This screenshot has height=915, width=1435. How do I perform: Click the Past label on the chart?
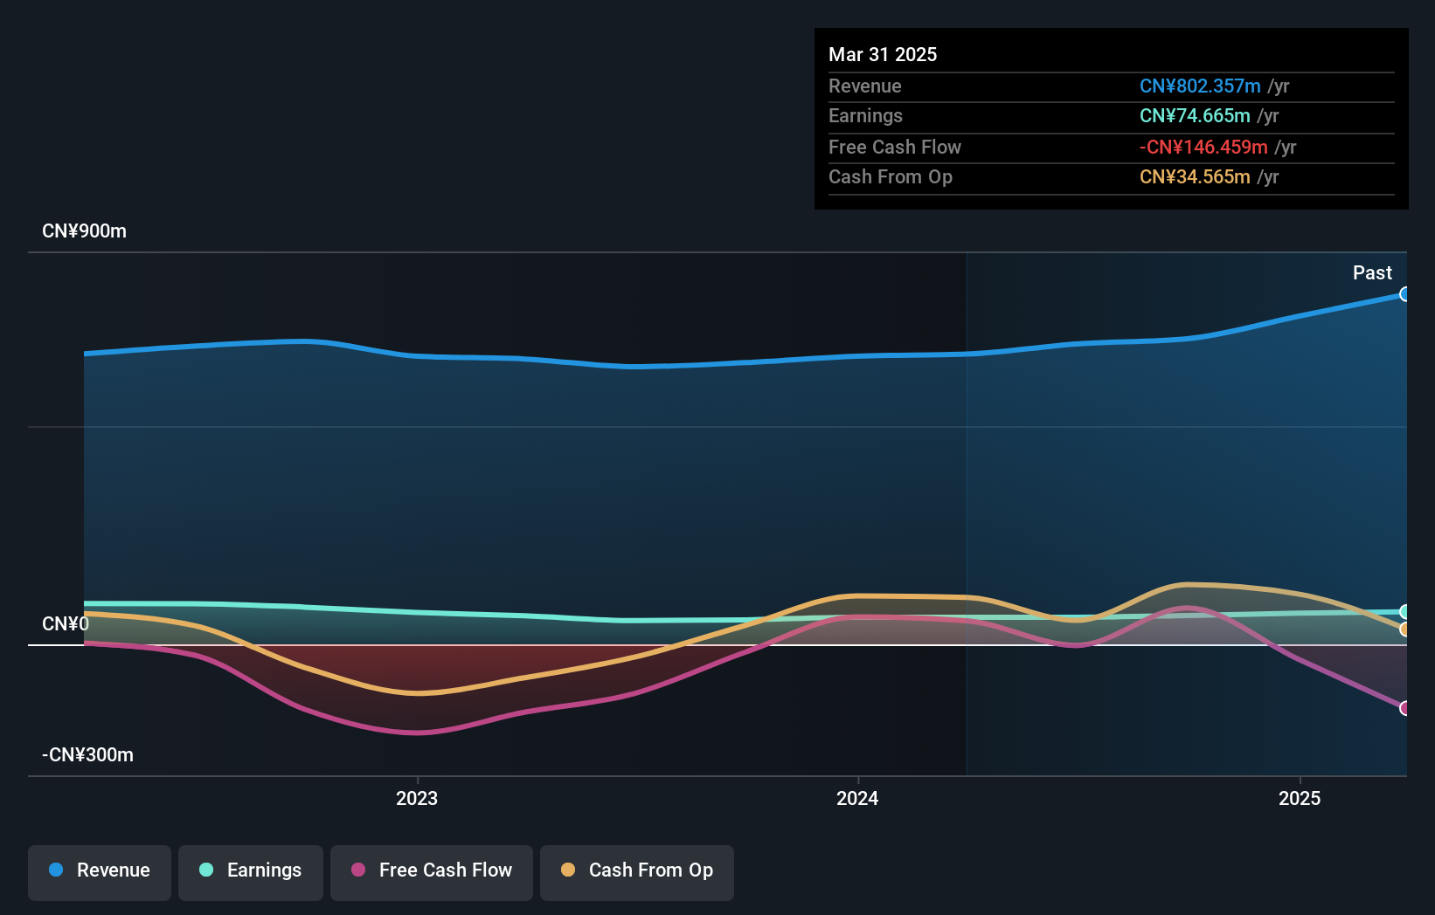(x=1372, y=272)
